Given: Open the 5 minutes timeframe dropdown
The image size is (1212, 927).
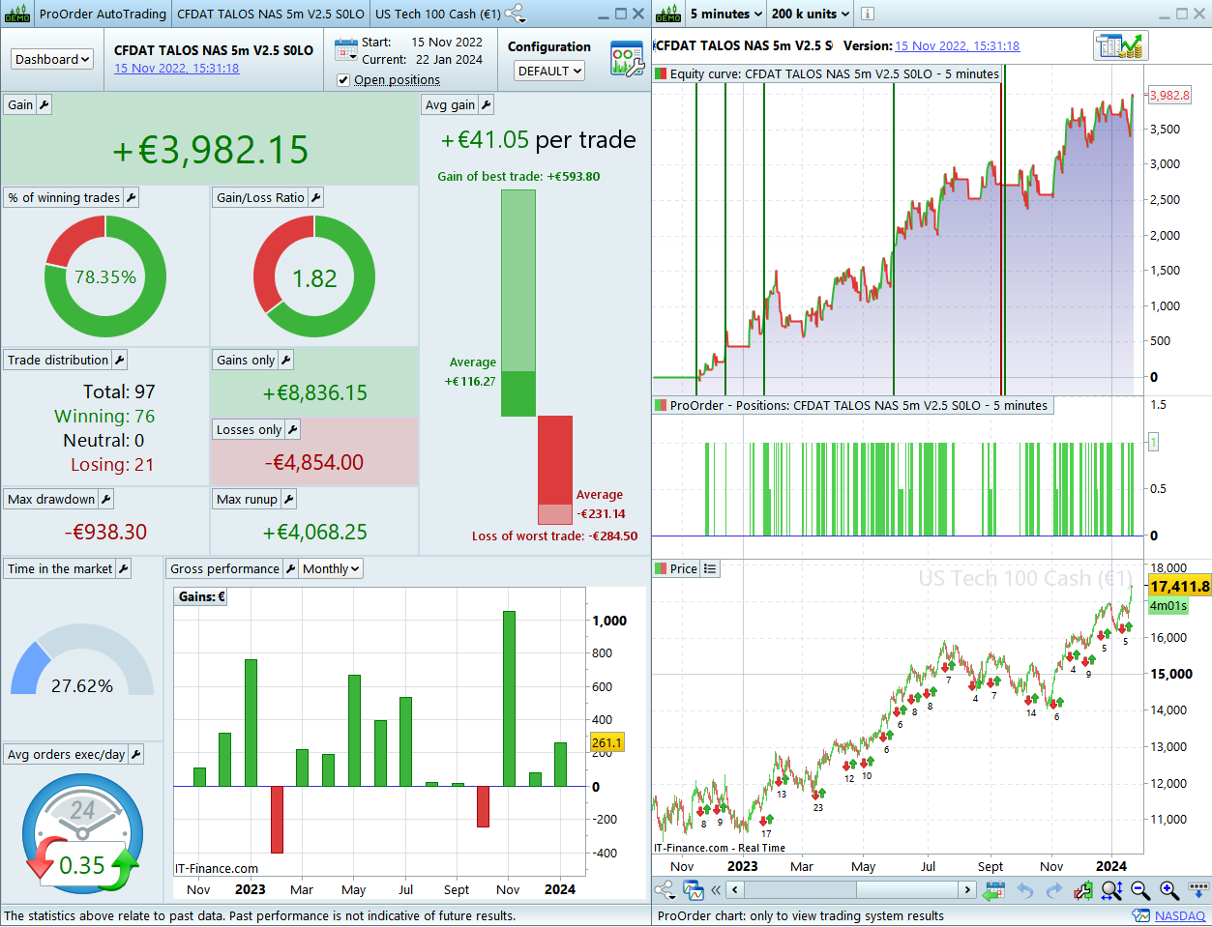Looking at the screenshot, I should click(725, 14).
